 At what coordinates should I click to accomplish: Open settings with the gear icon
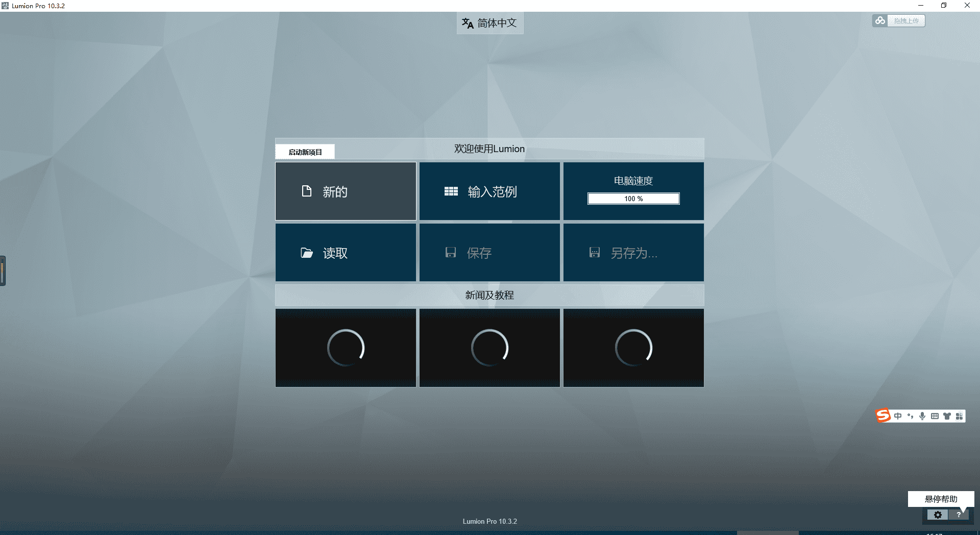(x=938, y=515)
